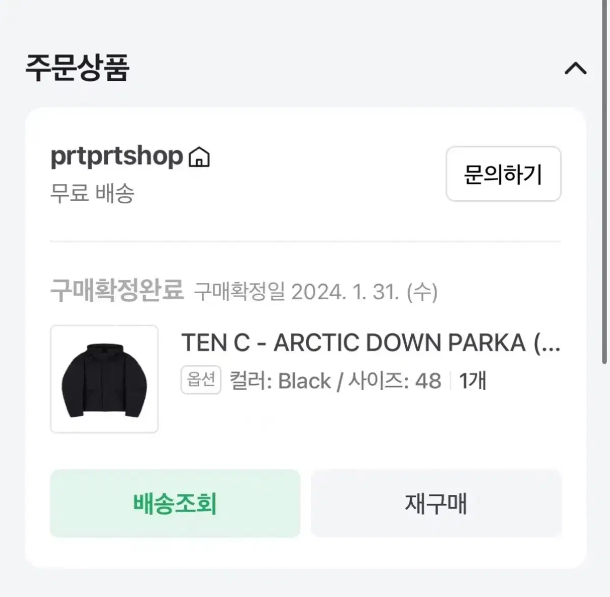Click the 구매확정완료 status label
The image size is (610, 597).
(x=117, y=291)
